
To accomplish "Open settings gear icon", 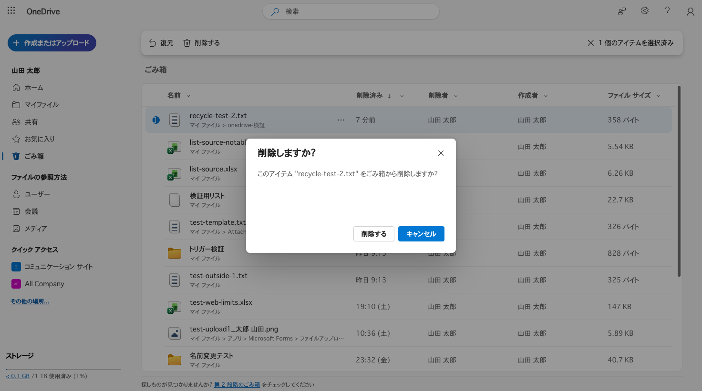I will (645, 10).
